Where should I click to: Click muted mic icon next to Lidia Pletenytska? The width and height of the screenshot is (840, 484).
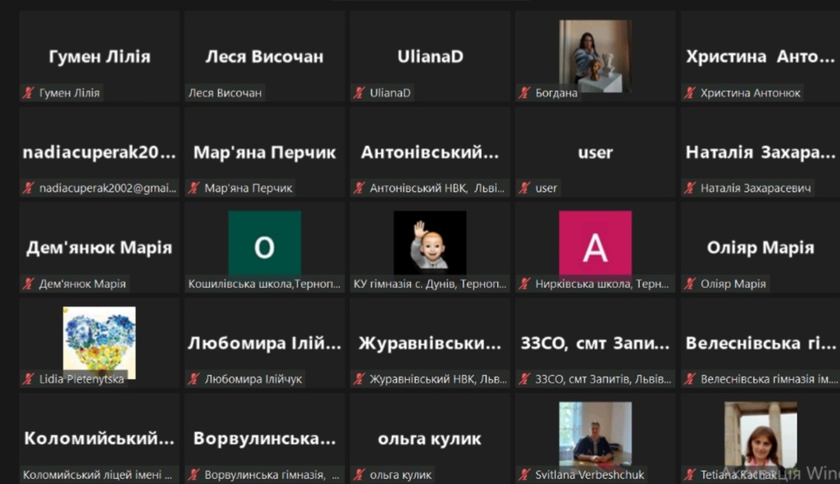[29, 379]
